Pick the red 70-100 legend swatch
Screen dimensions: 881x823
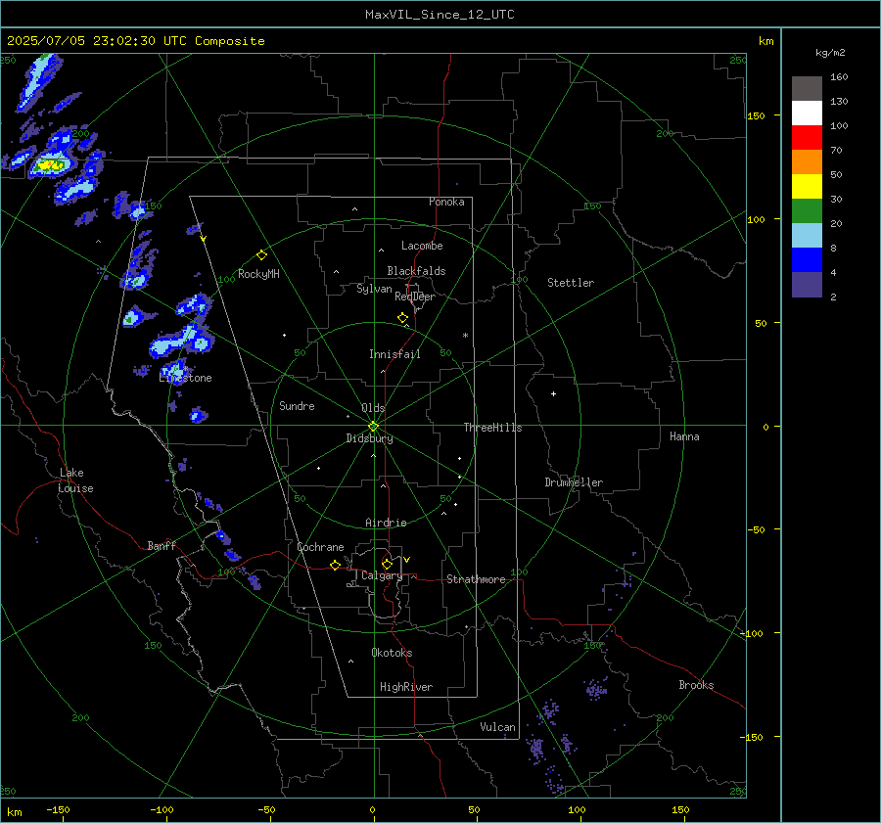point(807,138)
